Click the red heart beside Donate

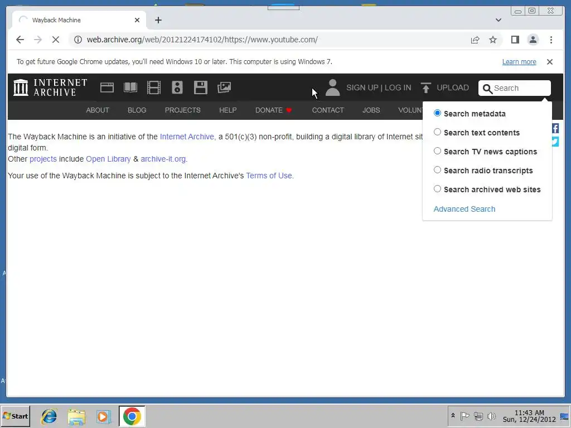[289, 110]
